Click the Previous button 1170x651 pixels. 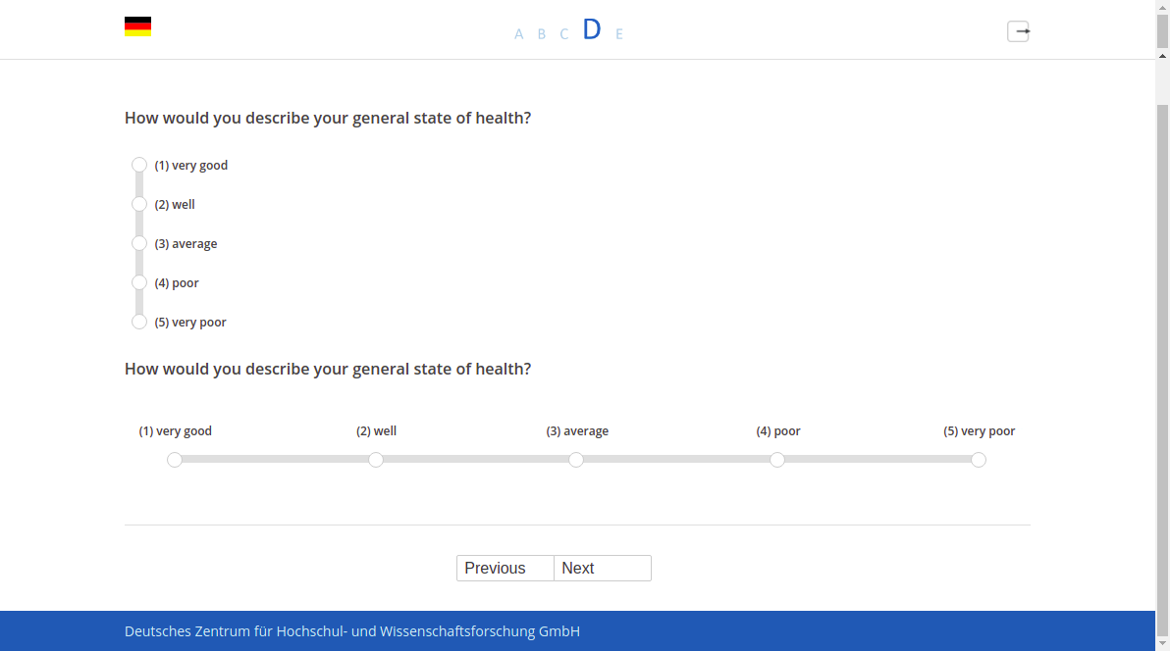point(505,569)
